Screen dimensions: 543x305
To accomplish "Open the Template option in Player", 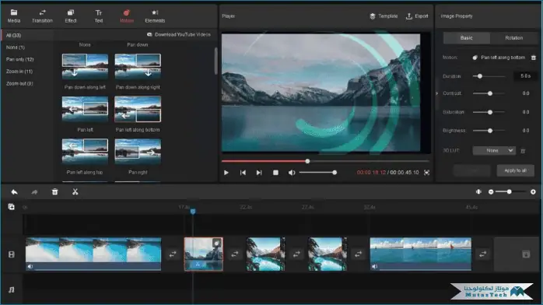I will [x=384, y=16].
